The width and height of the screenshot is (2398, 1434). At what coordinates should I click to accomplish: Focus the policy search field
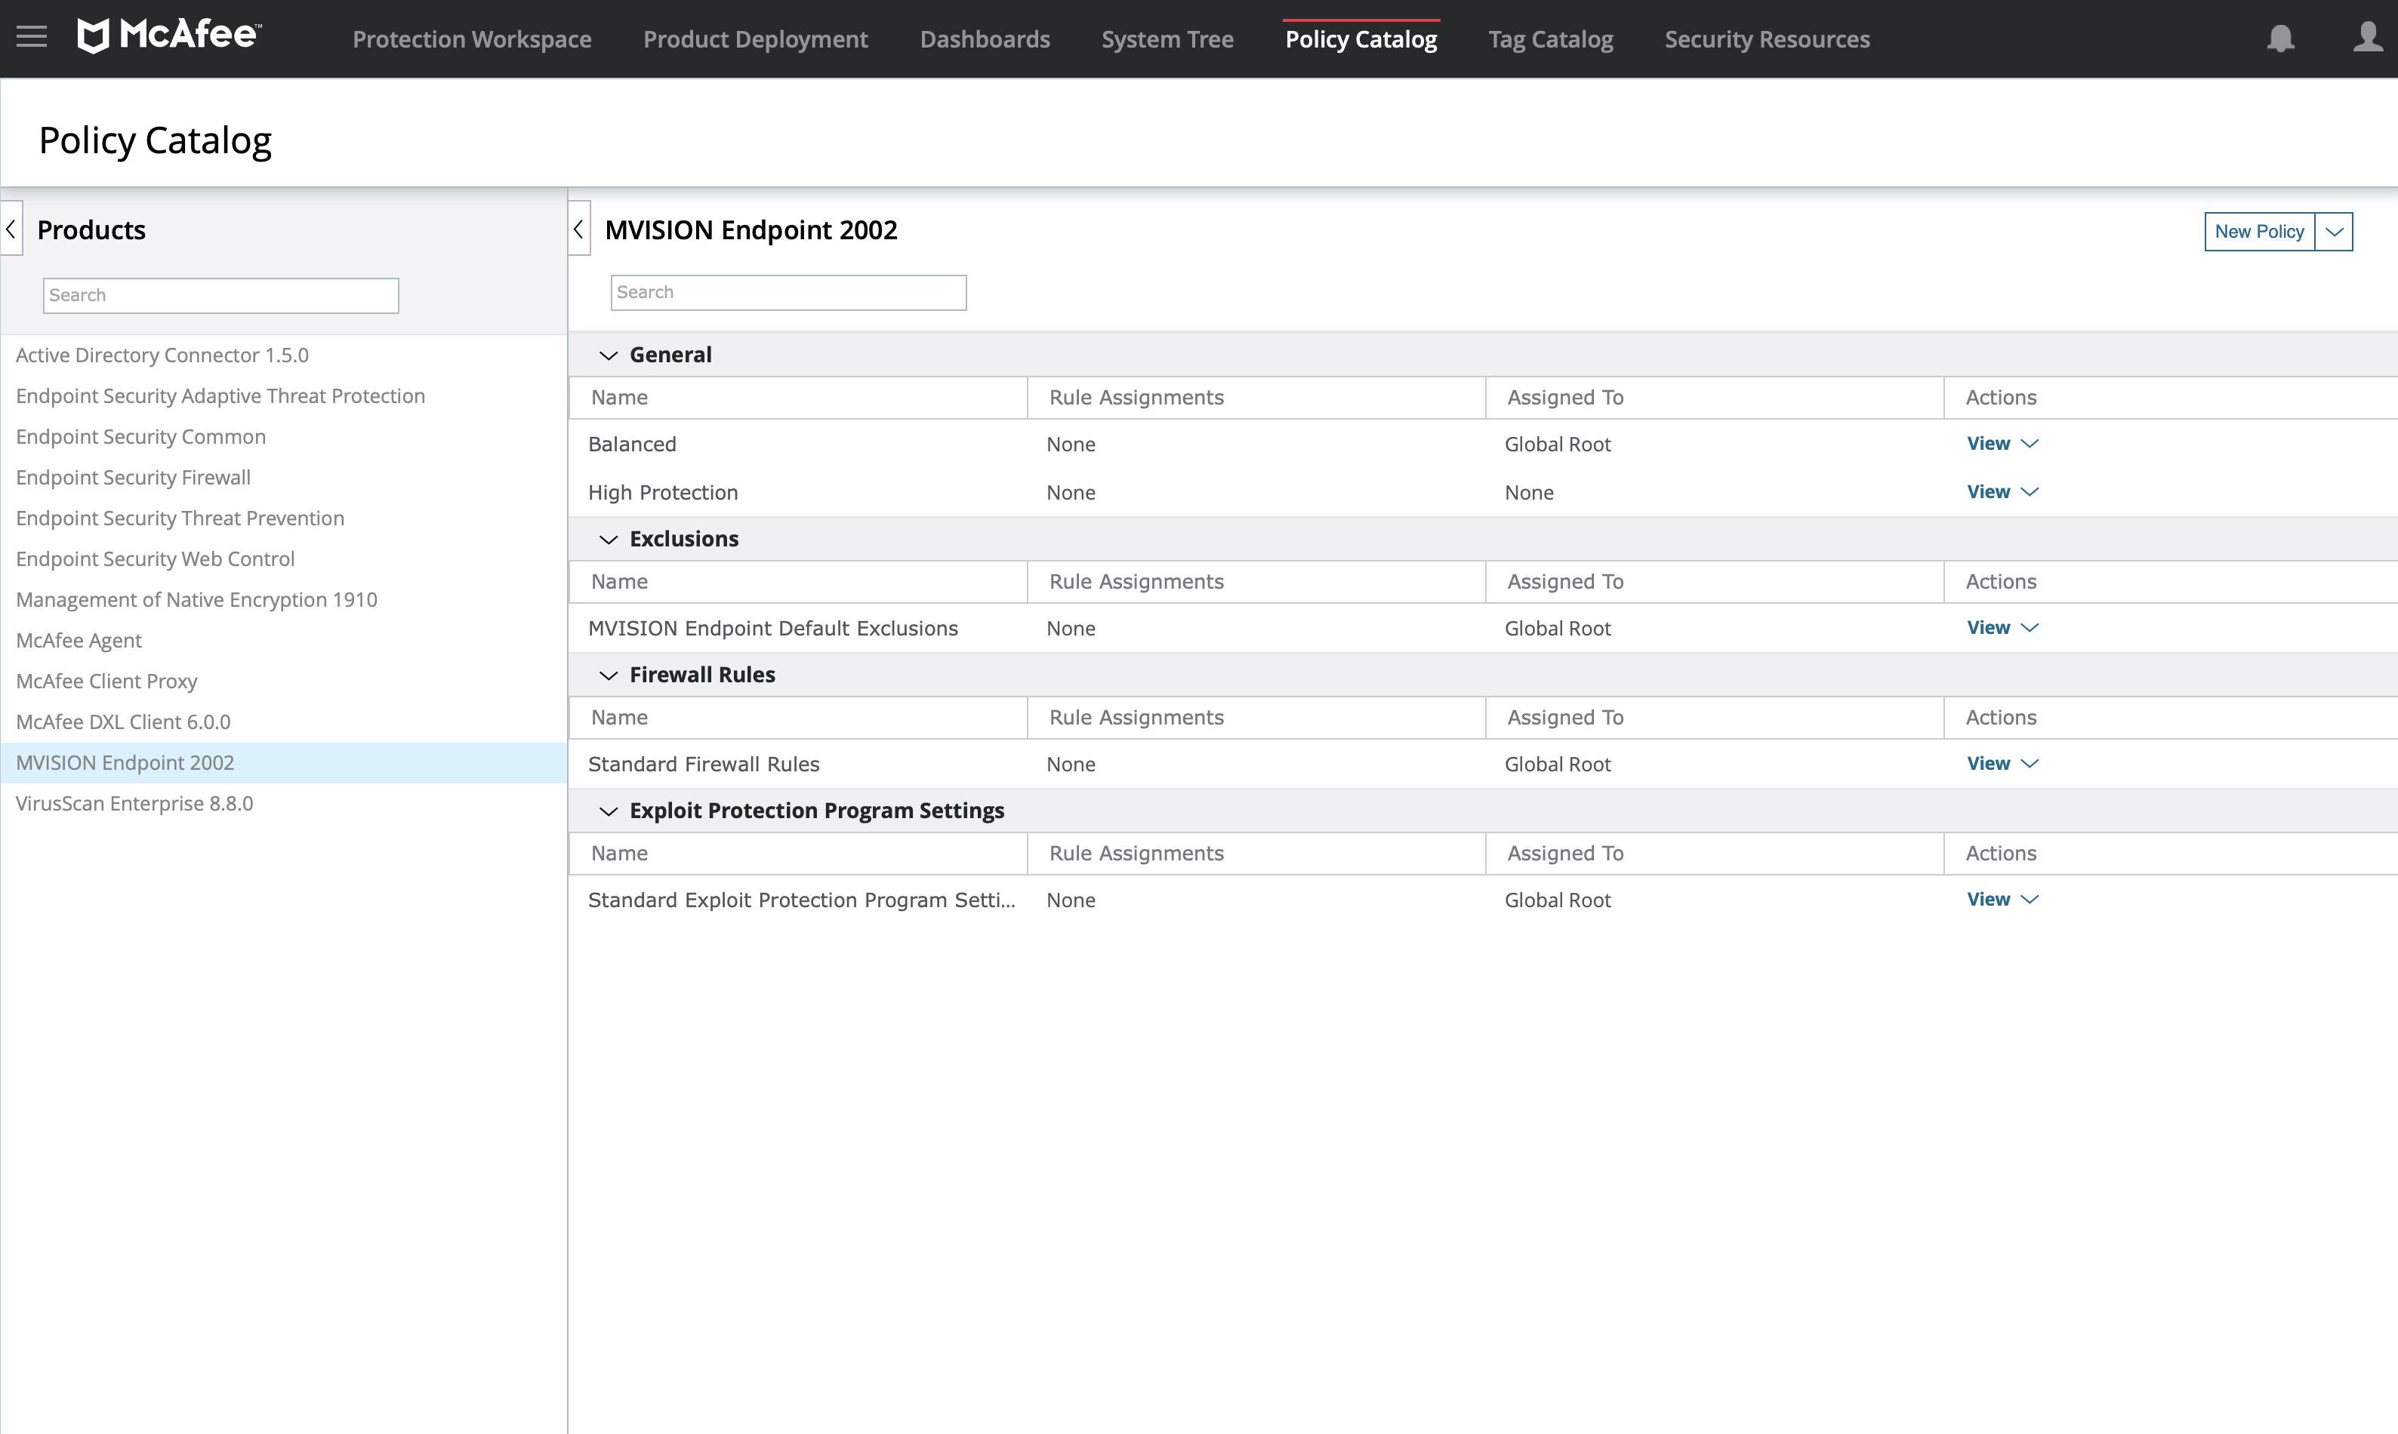(x=789, y=293)
